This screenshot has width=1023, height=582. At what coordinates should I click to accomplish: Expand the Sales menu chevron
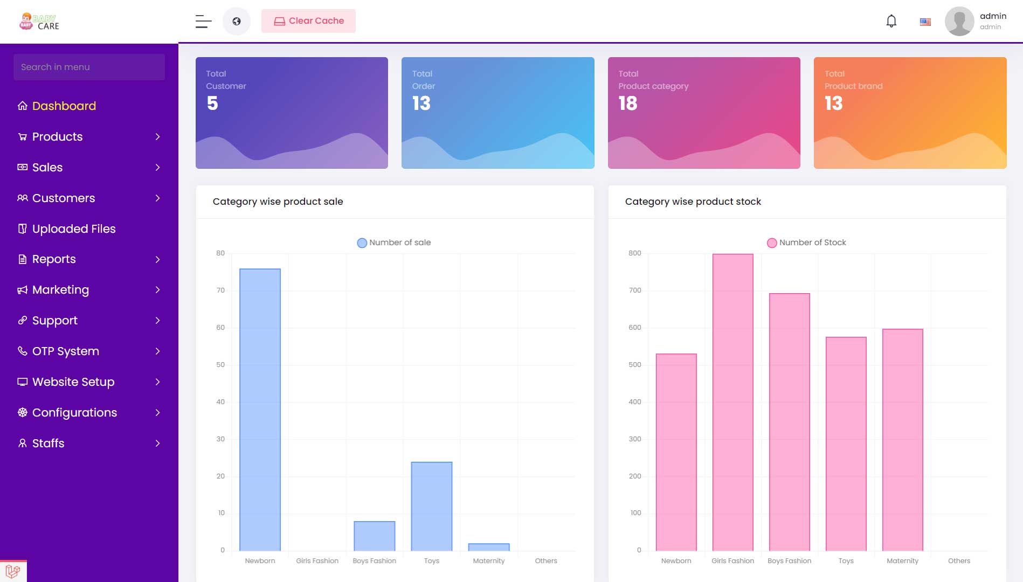point(157,167)
